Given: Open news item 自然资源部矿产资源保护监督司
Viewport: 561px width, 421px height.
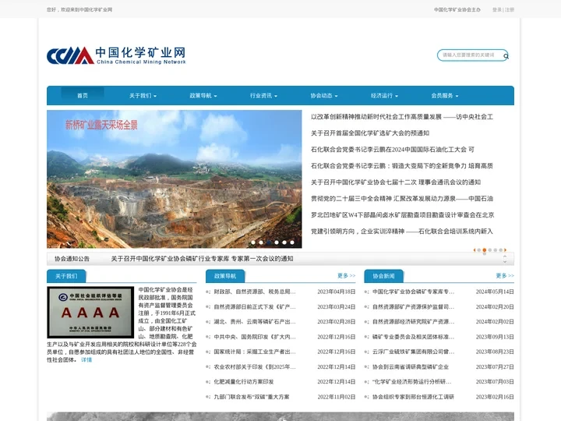Looking at the screenshot, I should 413,307.
